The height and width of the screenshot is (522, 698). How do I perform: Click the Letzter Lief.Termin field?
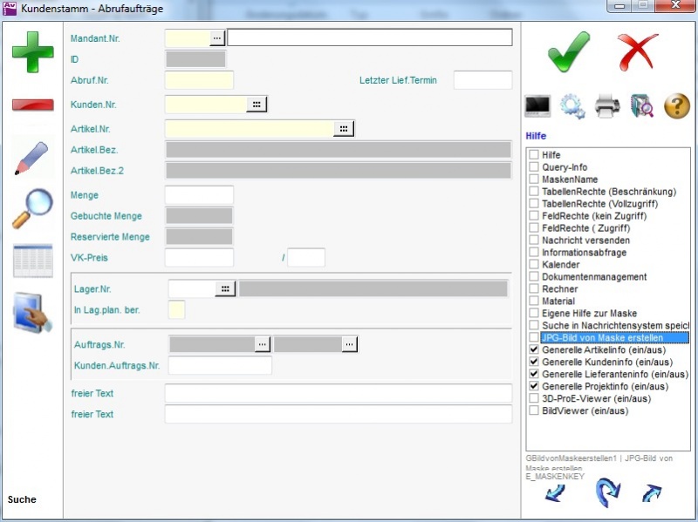point(482,80)
